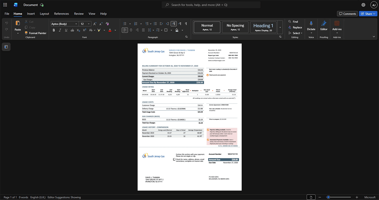Click the zoom slider handle
The width and height of the screenshot is (379, 200).
click(x=328, y=197)
